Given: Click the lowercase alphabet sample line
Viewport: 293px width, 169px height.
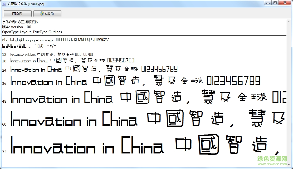Looking at the screenshot, I should click(28, 40).
